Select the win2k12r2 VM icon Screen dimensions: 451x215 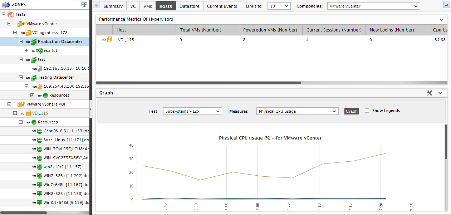click(x=40, y=167)
